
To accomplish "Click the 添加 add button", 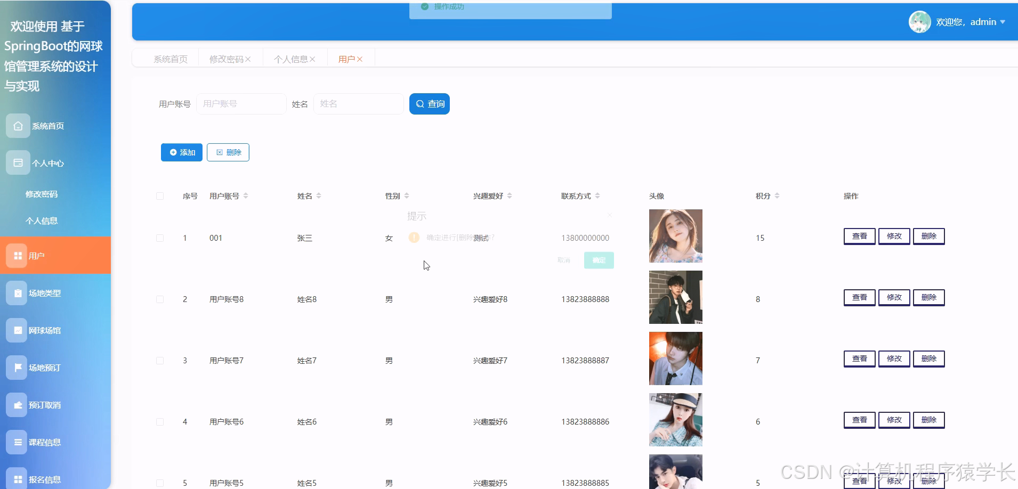I will click(x=181, y=152).
